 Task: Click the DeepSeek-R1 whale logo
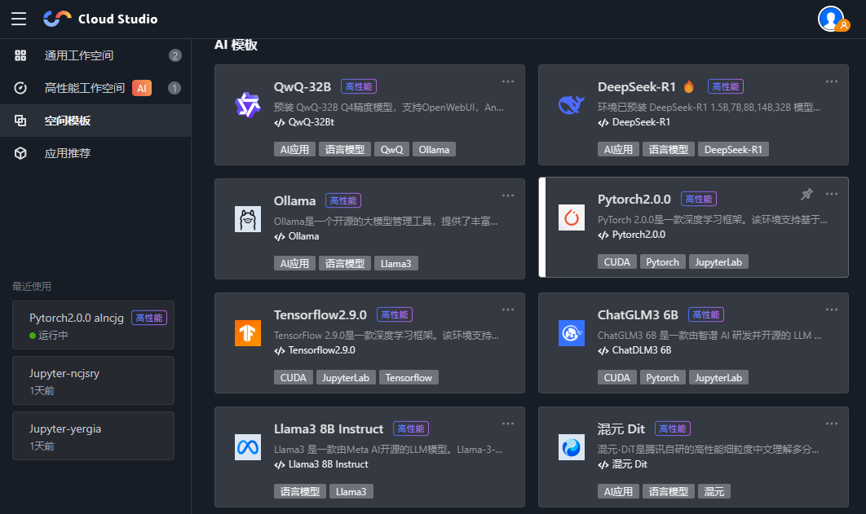click(571, 105)
